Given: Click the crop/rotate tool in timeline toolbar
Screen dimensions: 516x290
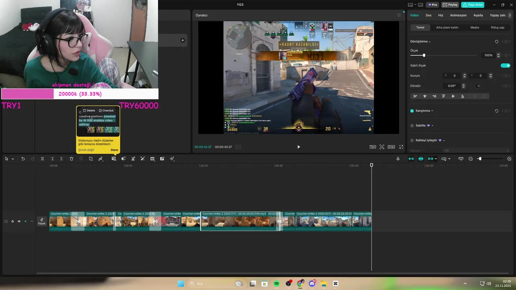Looking at the screenshot, I should tap(91, 159).
